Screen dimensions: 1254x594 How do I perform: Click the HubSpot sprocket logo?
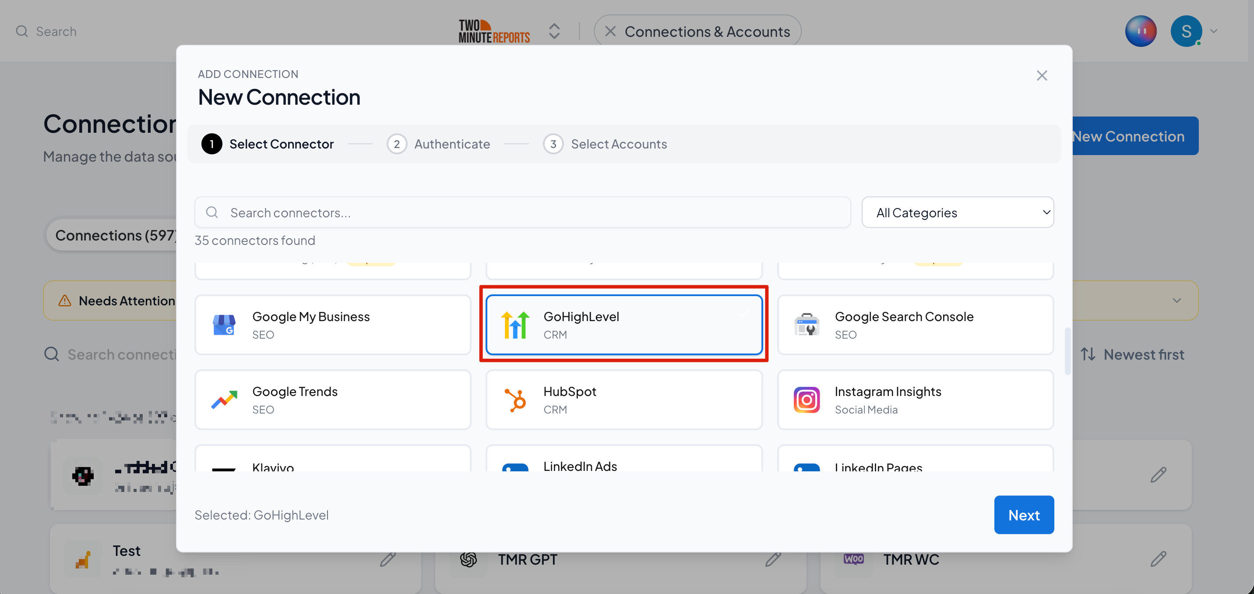click(515, 400)
